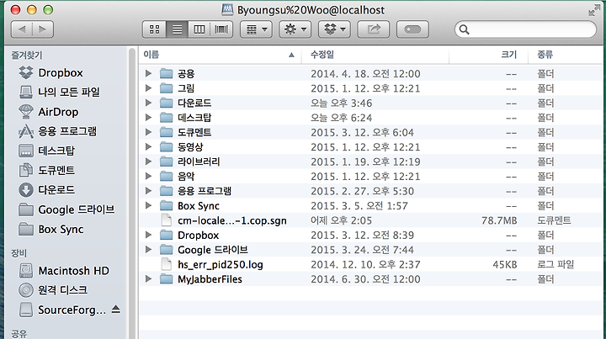
Task: Open 응용 프로그램 in the sidebar
Action: tap(57, 131)
